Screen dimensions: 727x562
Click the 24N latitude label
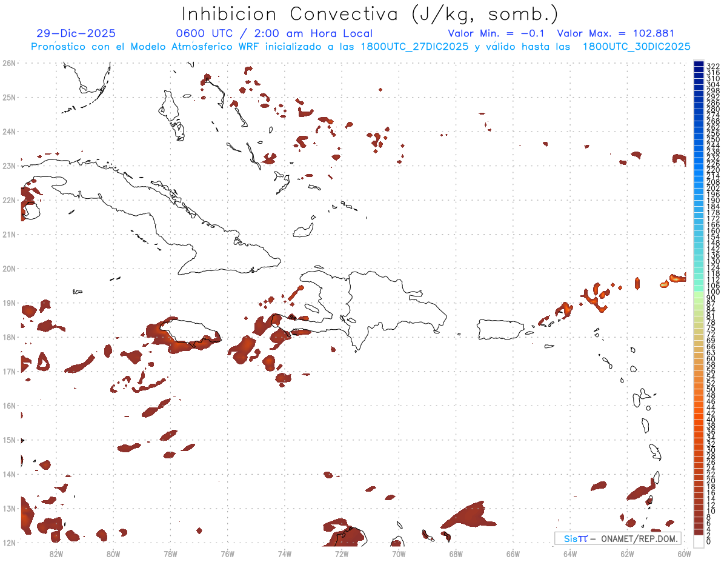click(x=9, y=131)
